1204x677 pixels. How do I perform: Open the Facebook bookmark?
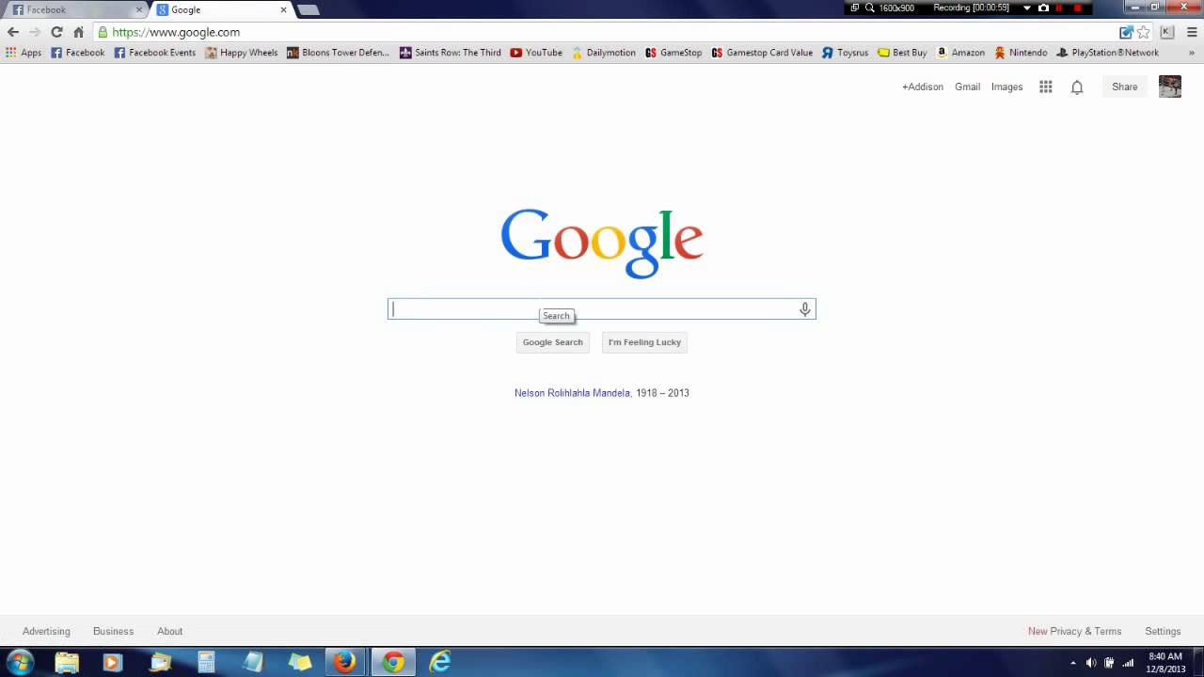point(77,53)
